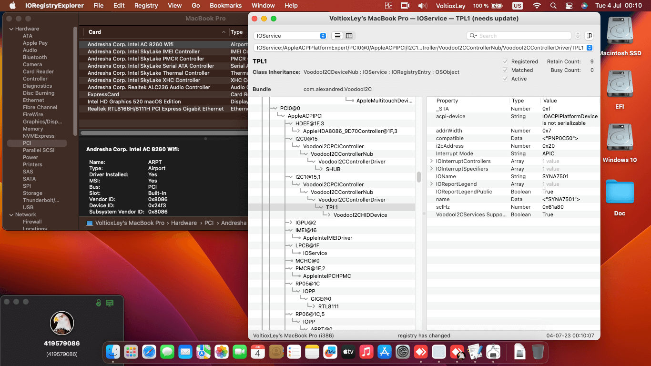Click the IORegistryExplorer search field

point(519,36)
